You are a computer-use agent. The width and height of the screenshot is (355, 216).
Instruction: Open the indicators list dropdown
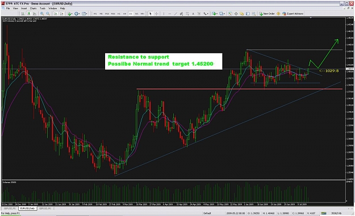(x=70, y=14)
